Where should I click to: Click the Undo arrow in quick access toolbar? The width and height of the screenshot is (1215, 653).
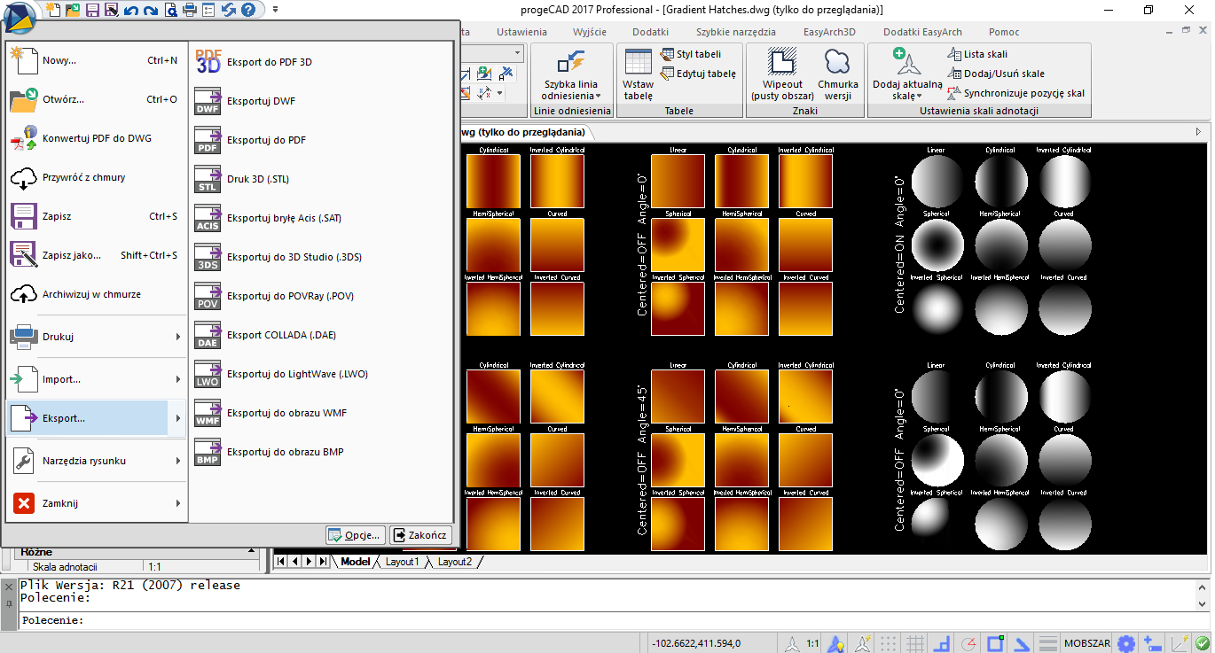[x=131, y=10]
